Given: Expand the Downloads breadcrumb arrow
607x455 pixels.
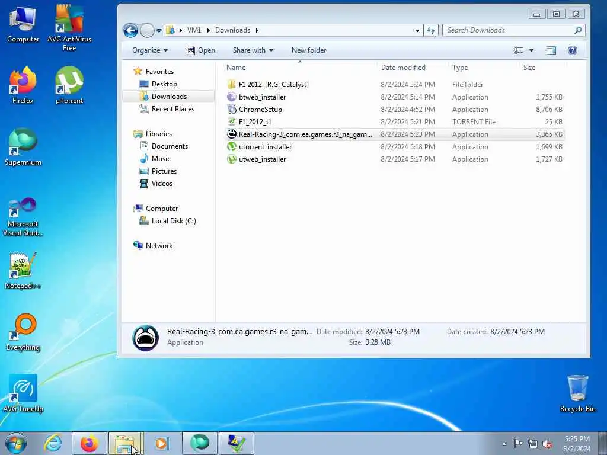Looking at the screenshot, I should [257, 30].
